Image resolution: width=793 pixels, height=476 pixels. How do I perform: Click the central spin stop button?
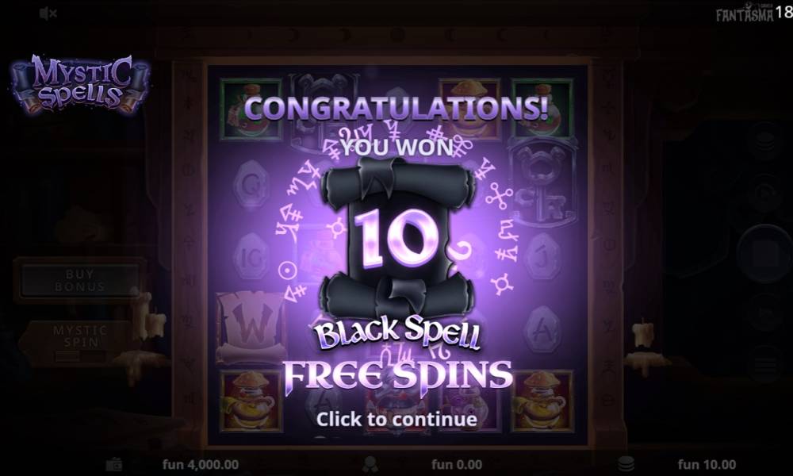click(x=765, y=253)
